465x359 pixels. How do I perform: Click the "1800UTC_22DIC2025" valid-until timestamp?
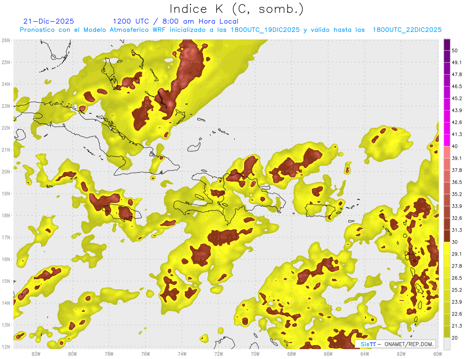(x=407, y=30)
